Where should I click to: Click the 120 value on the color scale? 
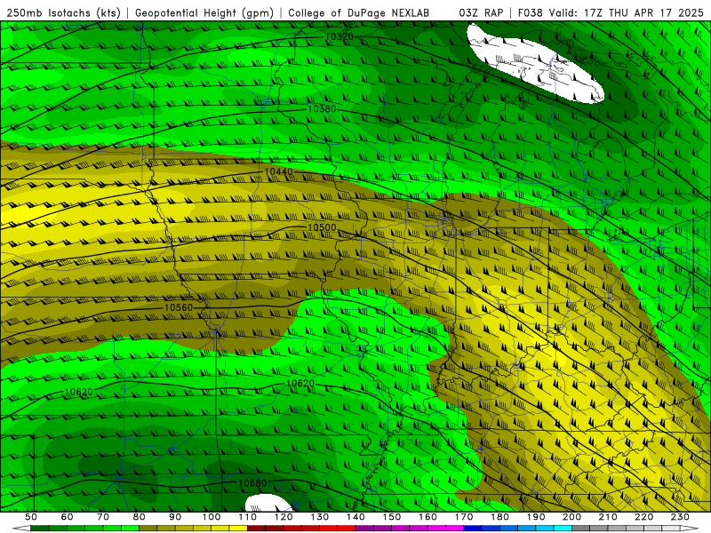(x=284, y=517)
